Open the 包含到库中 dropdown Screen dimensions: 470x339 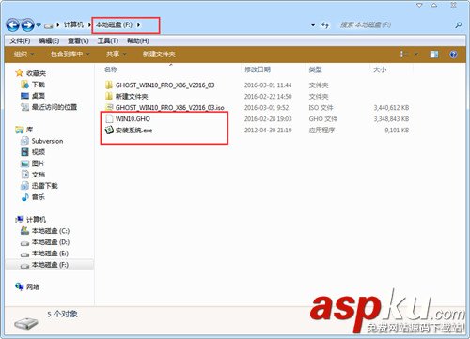click(x=70, y=54)
